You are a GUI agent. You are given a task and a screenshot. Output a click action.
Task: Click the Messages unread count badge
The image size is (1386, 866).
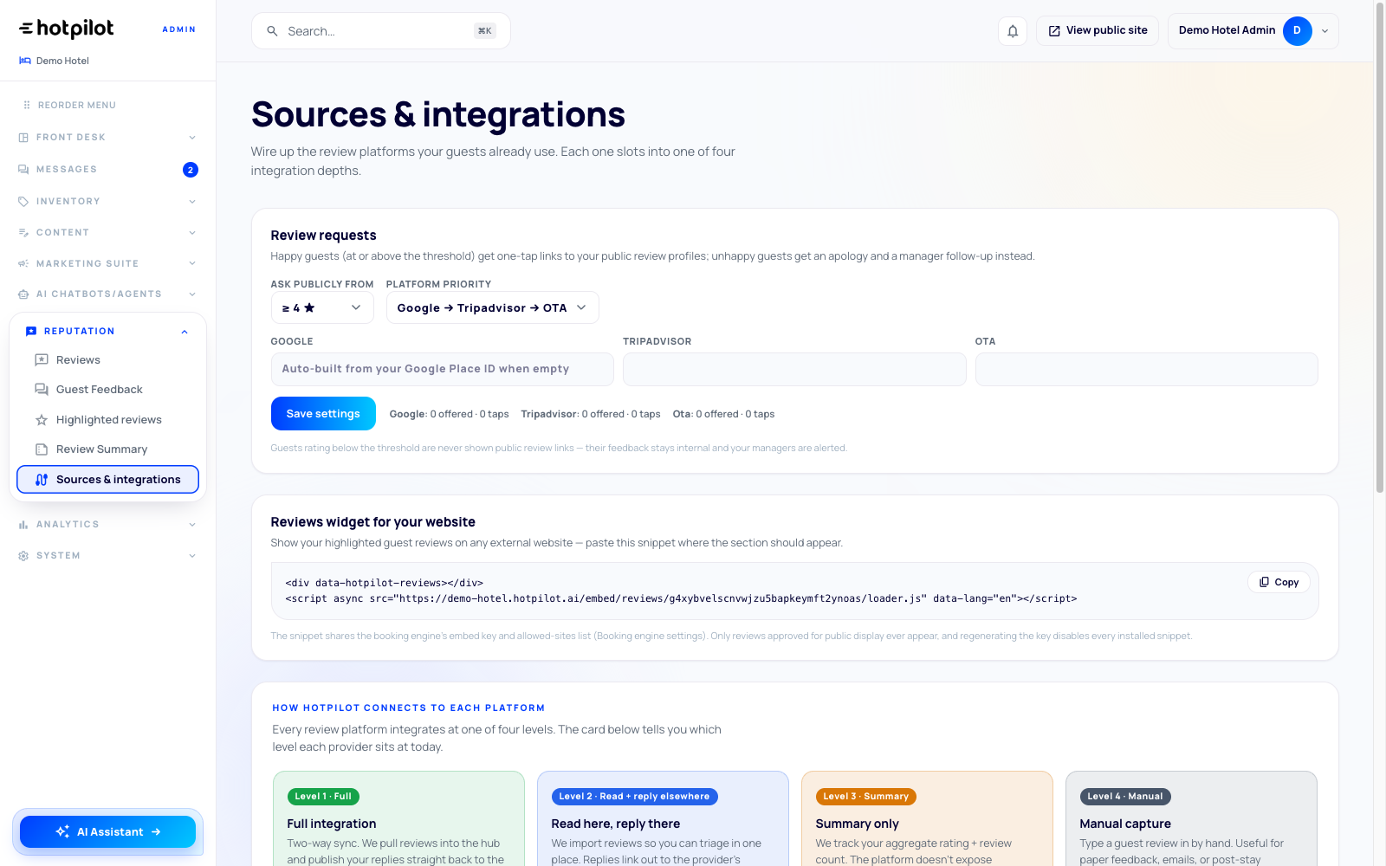click(x=191, y=170)
